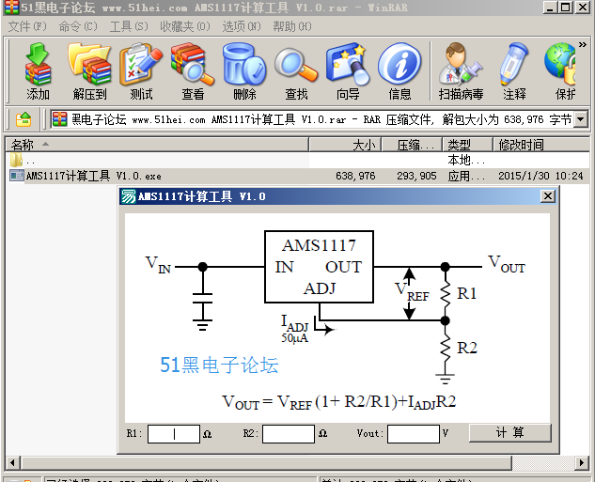Click the horizontal scrollbar thumb
This screenshot has width=595, height=482.
pyautogui.click(x=266, y=462)
